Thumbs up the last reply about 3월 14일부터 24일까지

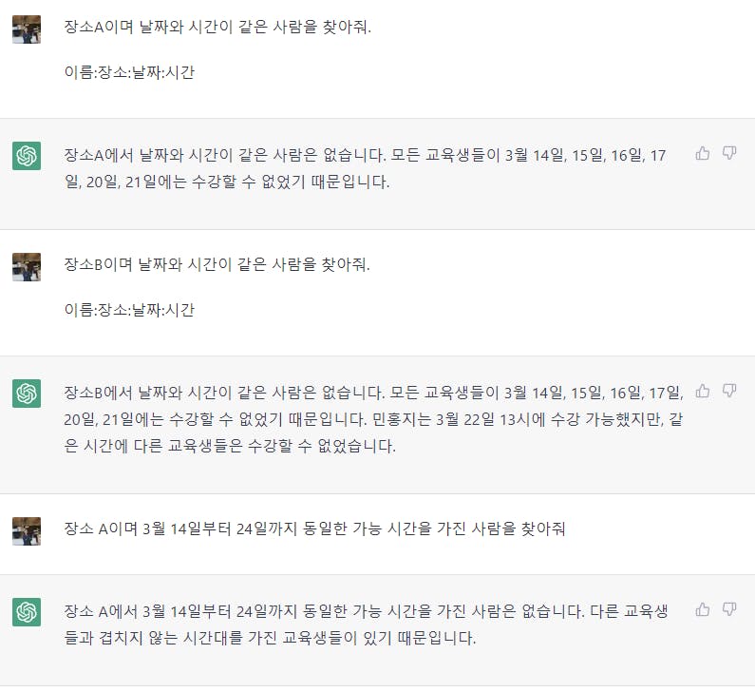703,609
